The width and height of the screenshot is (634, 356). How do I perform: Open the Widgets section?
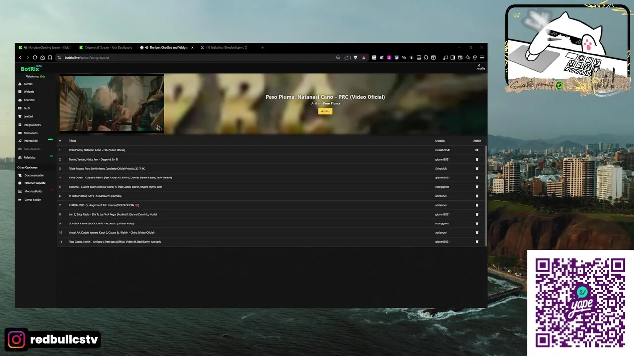[26, 92]
